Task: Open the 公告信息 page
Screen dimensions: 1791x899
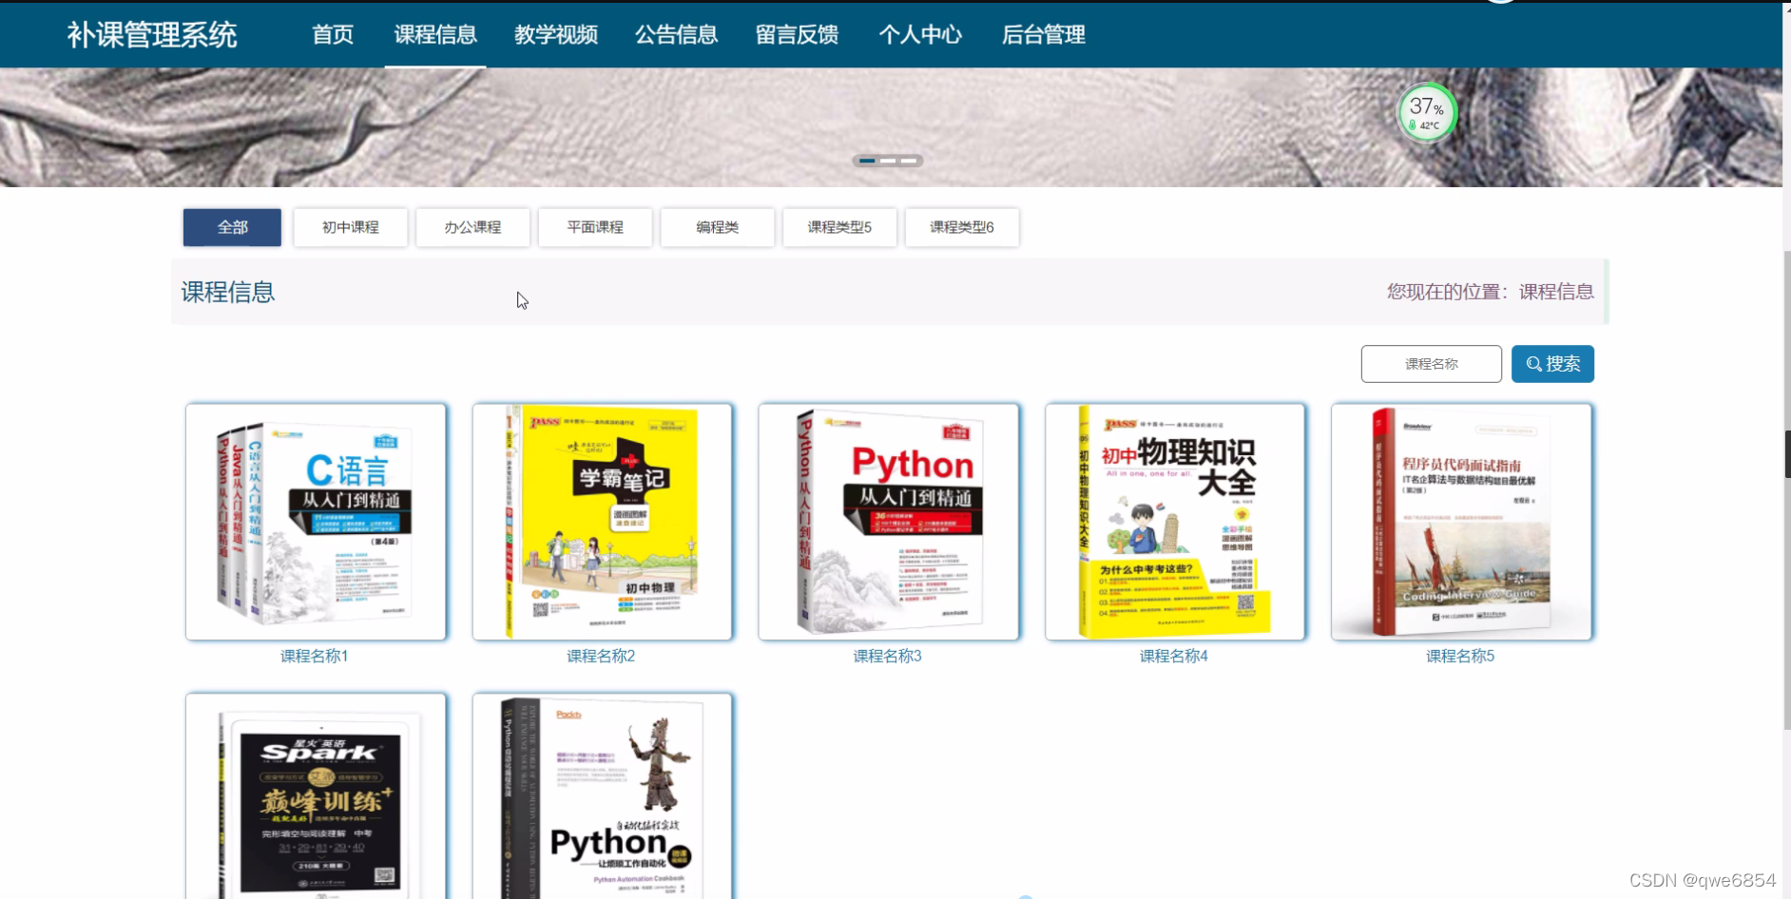Action: point(676,34)
